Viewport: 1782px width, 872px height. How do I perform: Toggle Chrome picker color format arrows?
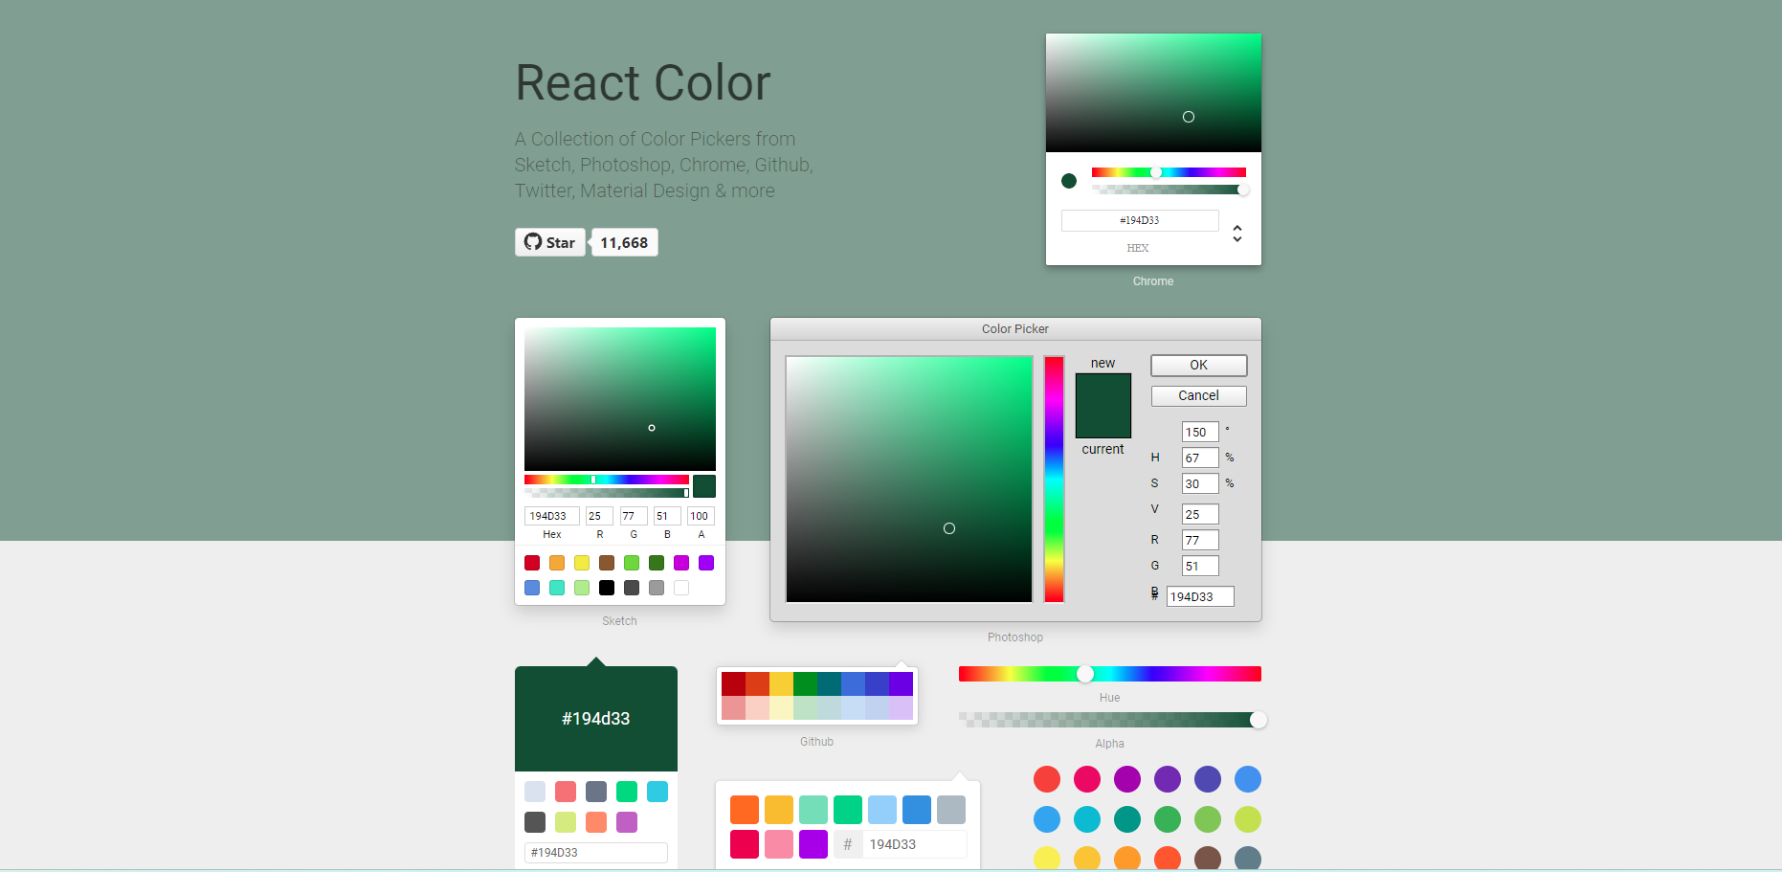[1237, 234]
